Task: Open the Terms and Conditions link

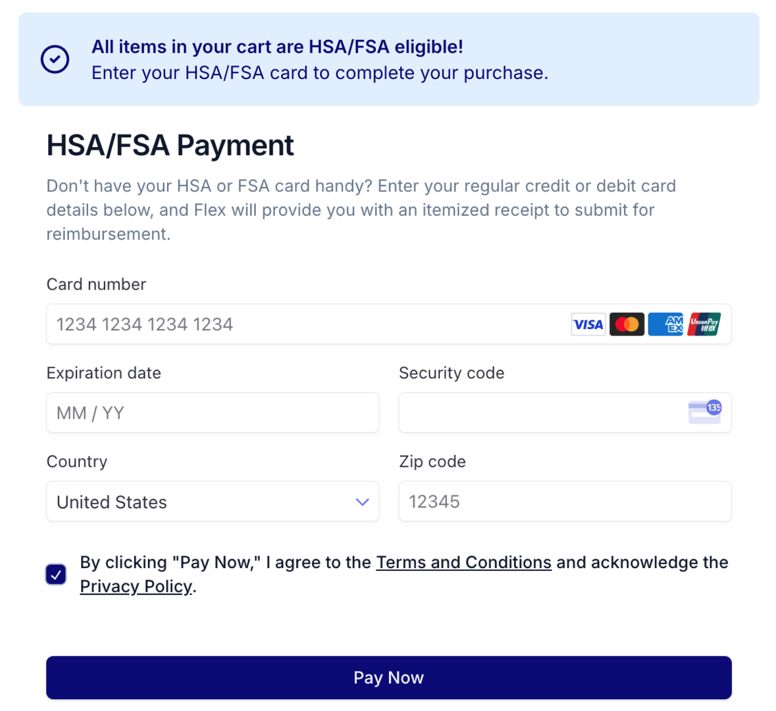Action: coord(463,563)
